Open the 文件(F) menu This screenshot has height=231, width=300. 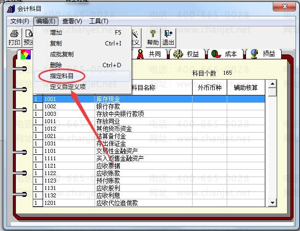click(20, 21)
